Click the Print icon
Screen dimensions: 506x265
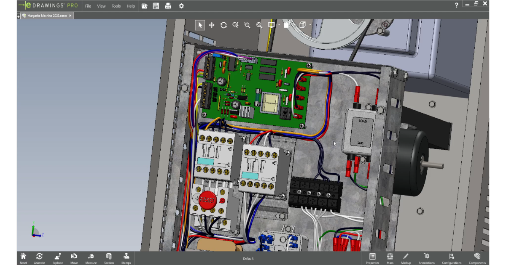(168, 6)
